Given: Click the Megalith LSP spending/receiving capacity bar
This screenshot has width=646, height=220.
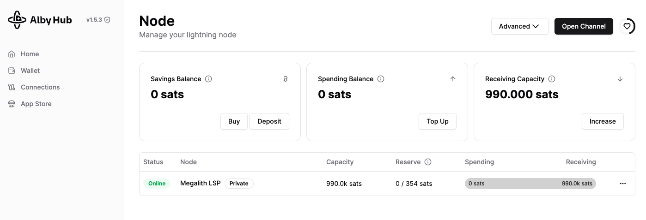Looking at the screenshot, I should coord(530,184).
